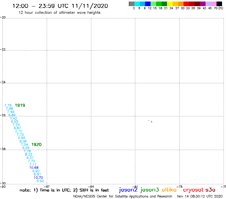Click the wave height value '8.08'
The image size is (226, 199).
coord(23,141)
